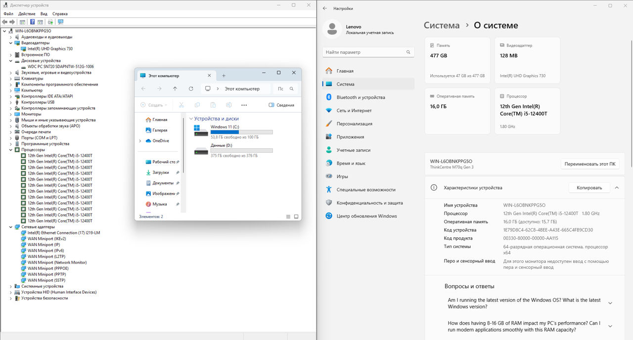Open Bluetooth и устройства settings section
Screen dimensions: 633x340
click(361, 97)
